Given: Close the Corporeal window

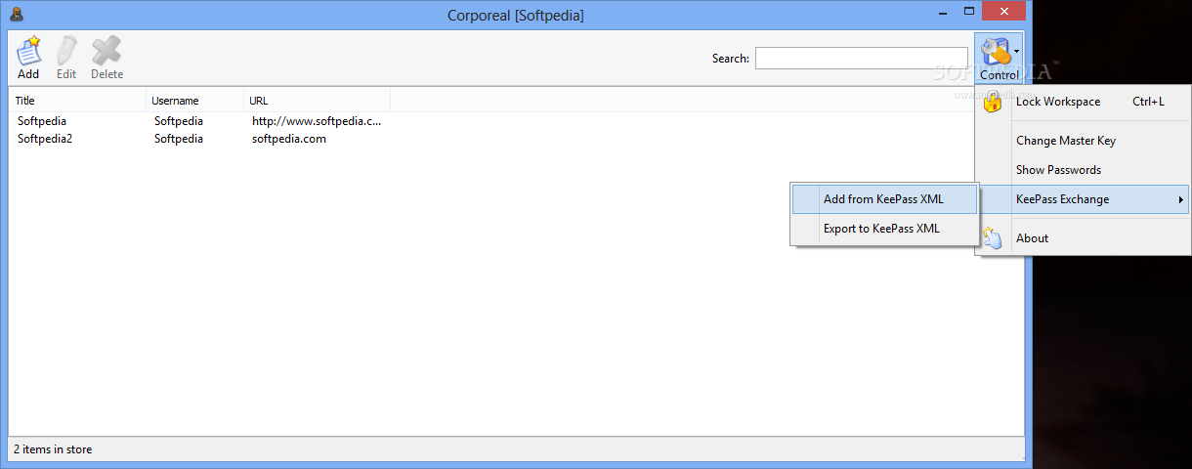Looking at the screenshot, I should click(1004, 12).
